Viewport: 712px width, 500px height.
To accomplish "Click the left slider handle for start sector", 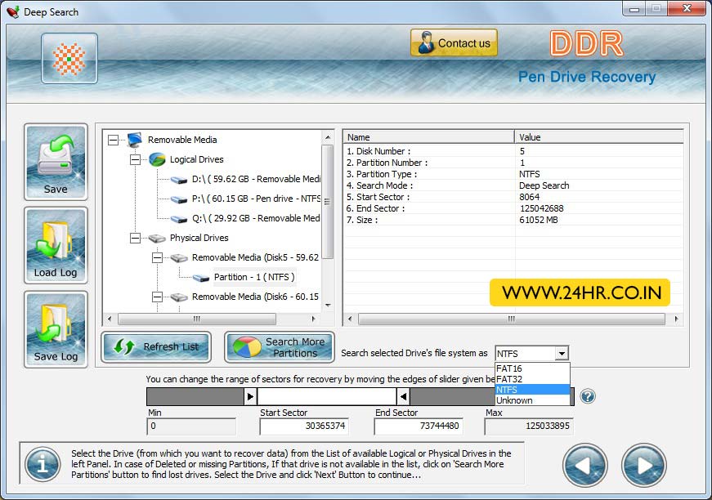I will pos(250,396).
